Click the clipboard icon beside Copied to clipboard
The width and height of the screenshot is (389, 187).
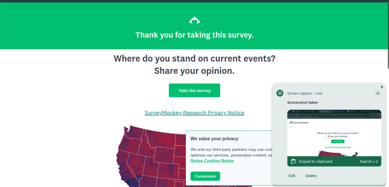point(293,161)
